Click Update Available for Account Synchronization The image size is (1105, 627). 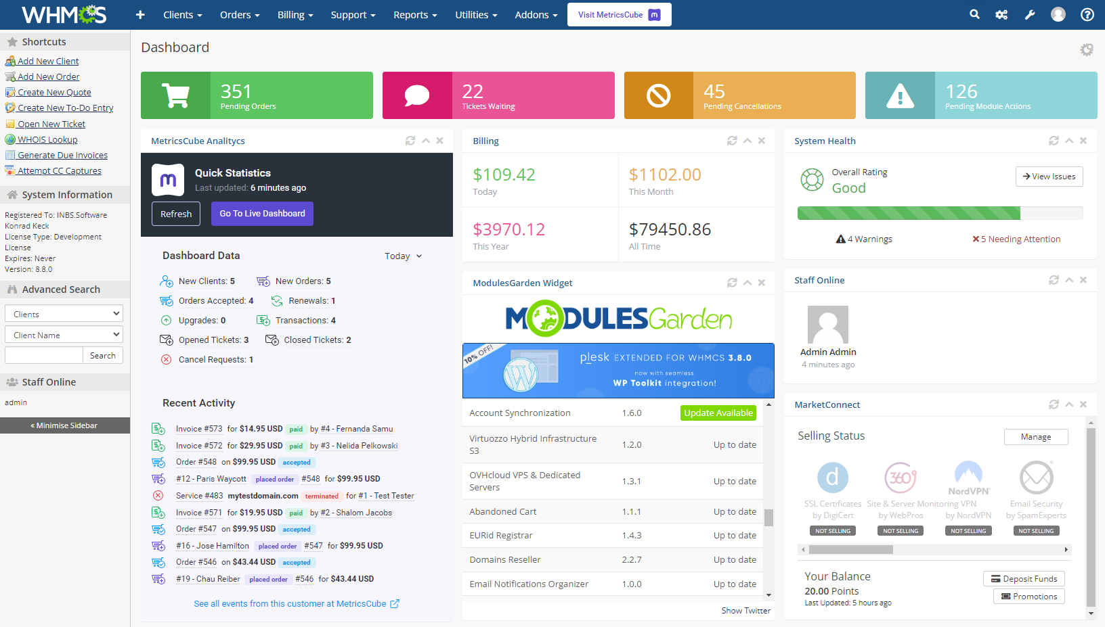pyautogui.click(x=718, y=413)
